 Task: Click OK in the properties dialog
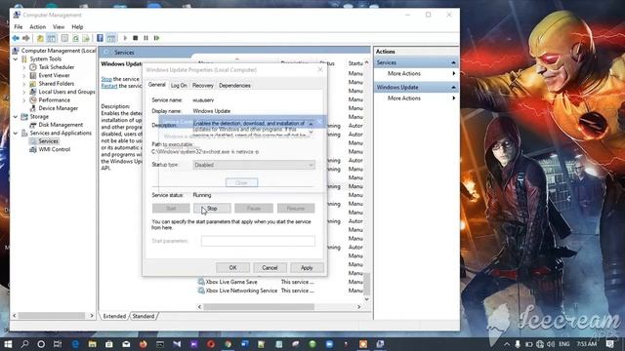click(x=232, y=268)
